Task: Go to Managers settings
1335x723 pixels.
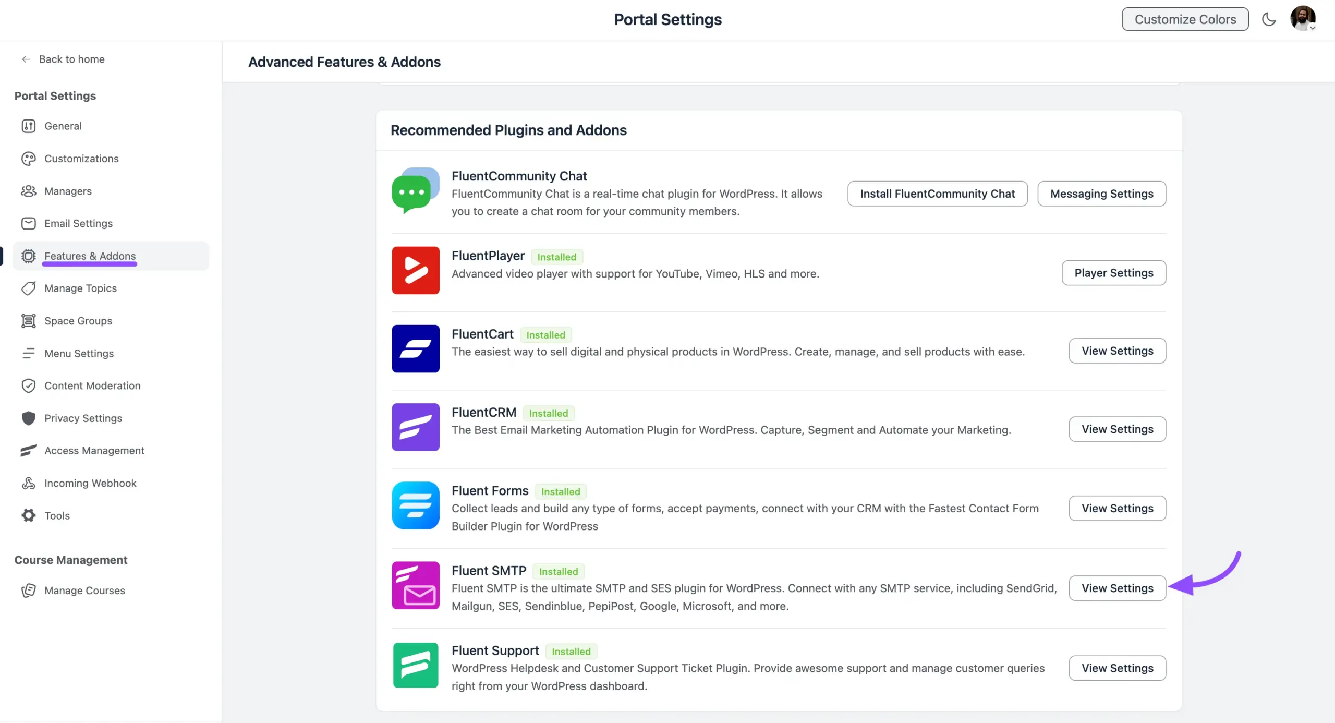Action: coord(111,191)
